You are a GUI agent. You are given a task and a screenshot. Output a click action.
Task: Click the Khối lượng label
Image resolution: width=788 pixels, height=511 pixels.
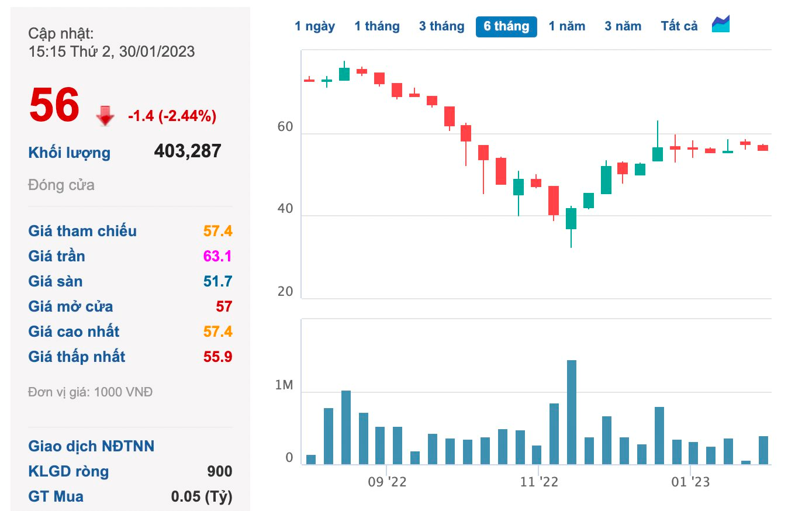coord(69,153)
